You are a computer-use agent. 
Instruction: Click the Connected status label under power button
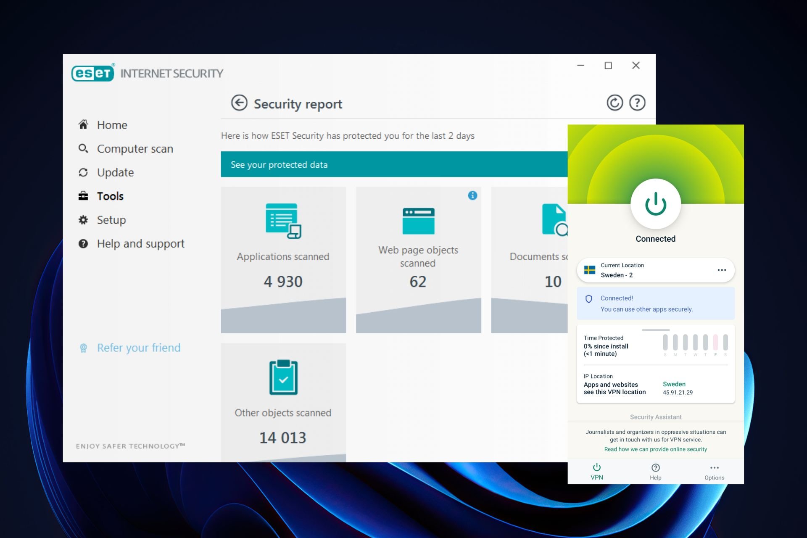tap(655, 239)
